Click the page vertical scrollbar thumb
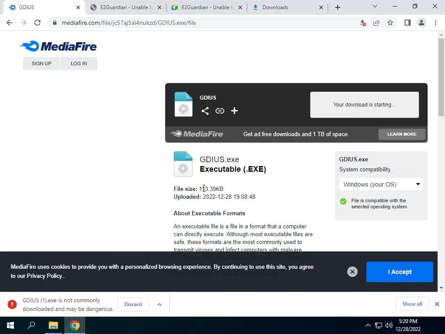445x334 pixels. pyautogui.click(x=441, y=77)
